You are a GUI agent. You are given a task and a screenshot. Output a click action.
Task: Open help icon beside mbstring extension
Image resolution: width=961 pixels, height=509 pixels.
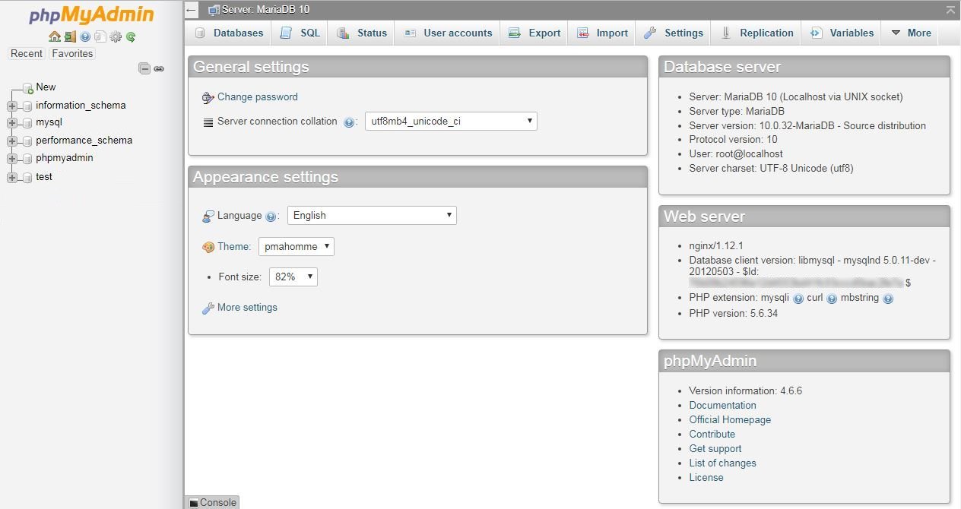click(x=888, y=299)
